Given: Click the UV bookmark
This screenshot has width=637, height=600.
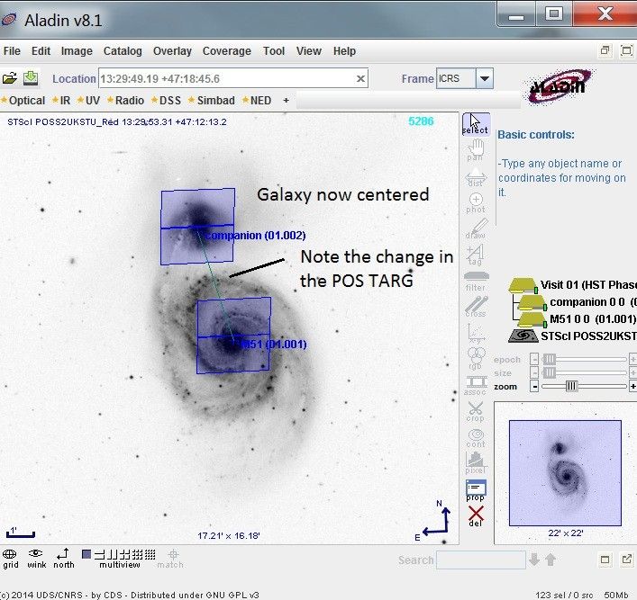Looking at the screenshot, I should [x=88, y=100].
